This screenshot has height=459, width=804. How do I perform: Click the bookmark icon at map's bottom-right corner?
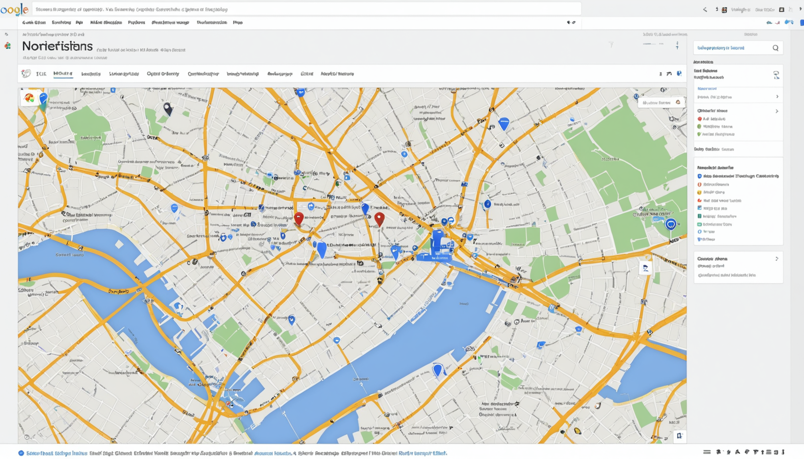679,436
